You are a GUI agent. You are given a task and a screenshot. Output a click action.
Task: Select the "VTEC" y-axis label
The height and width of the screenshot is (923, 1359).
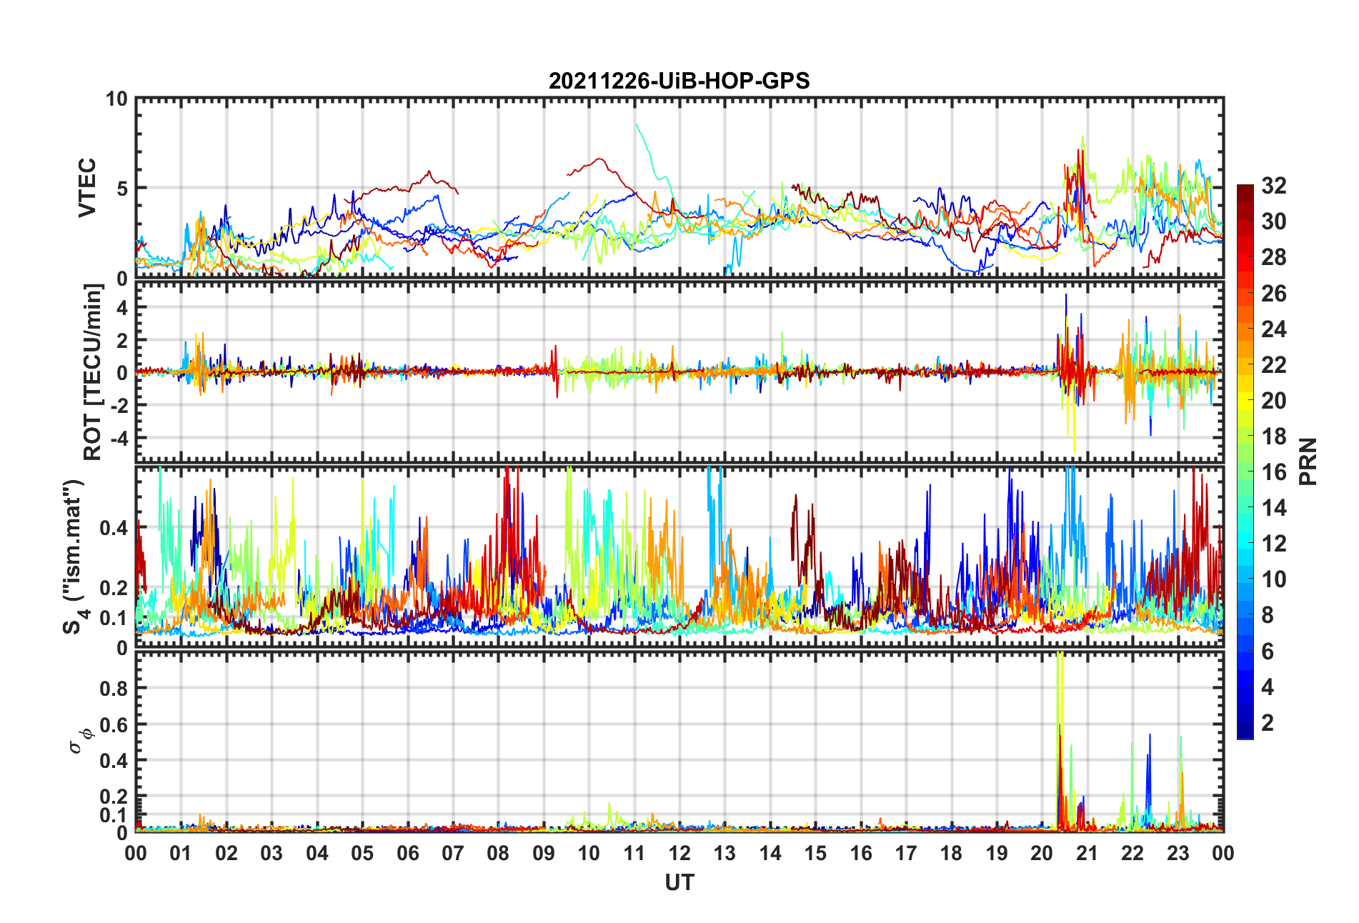point(87,188)
